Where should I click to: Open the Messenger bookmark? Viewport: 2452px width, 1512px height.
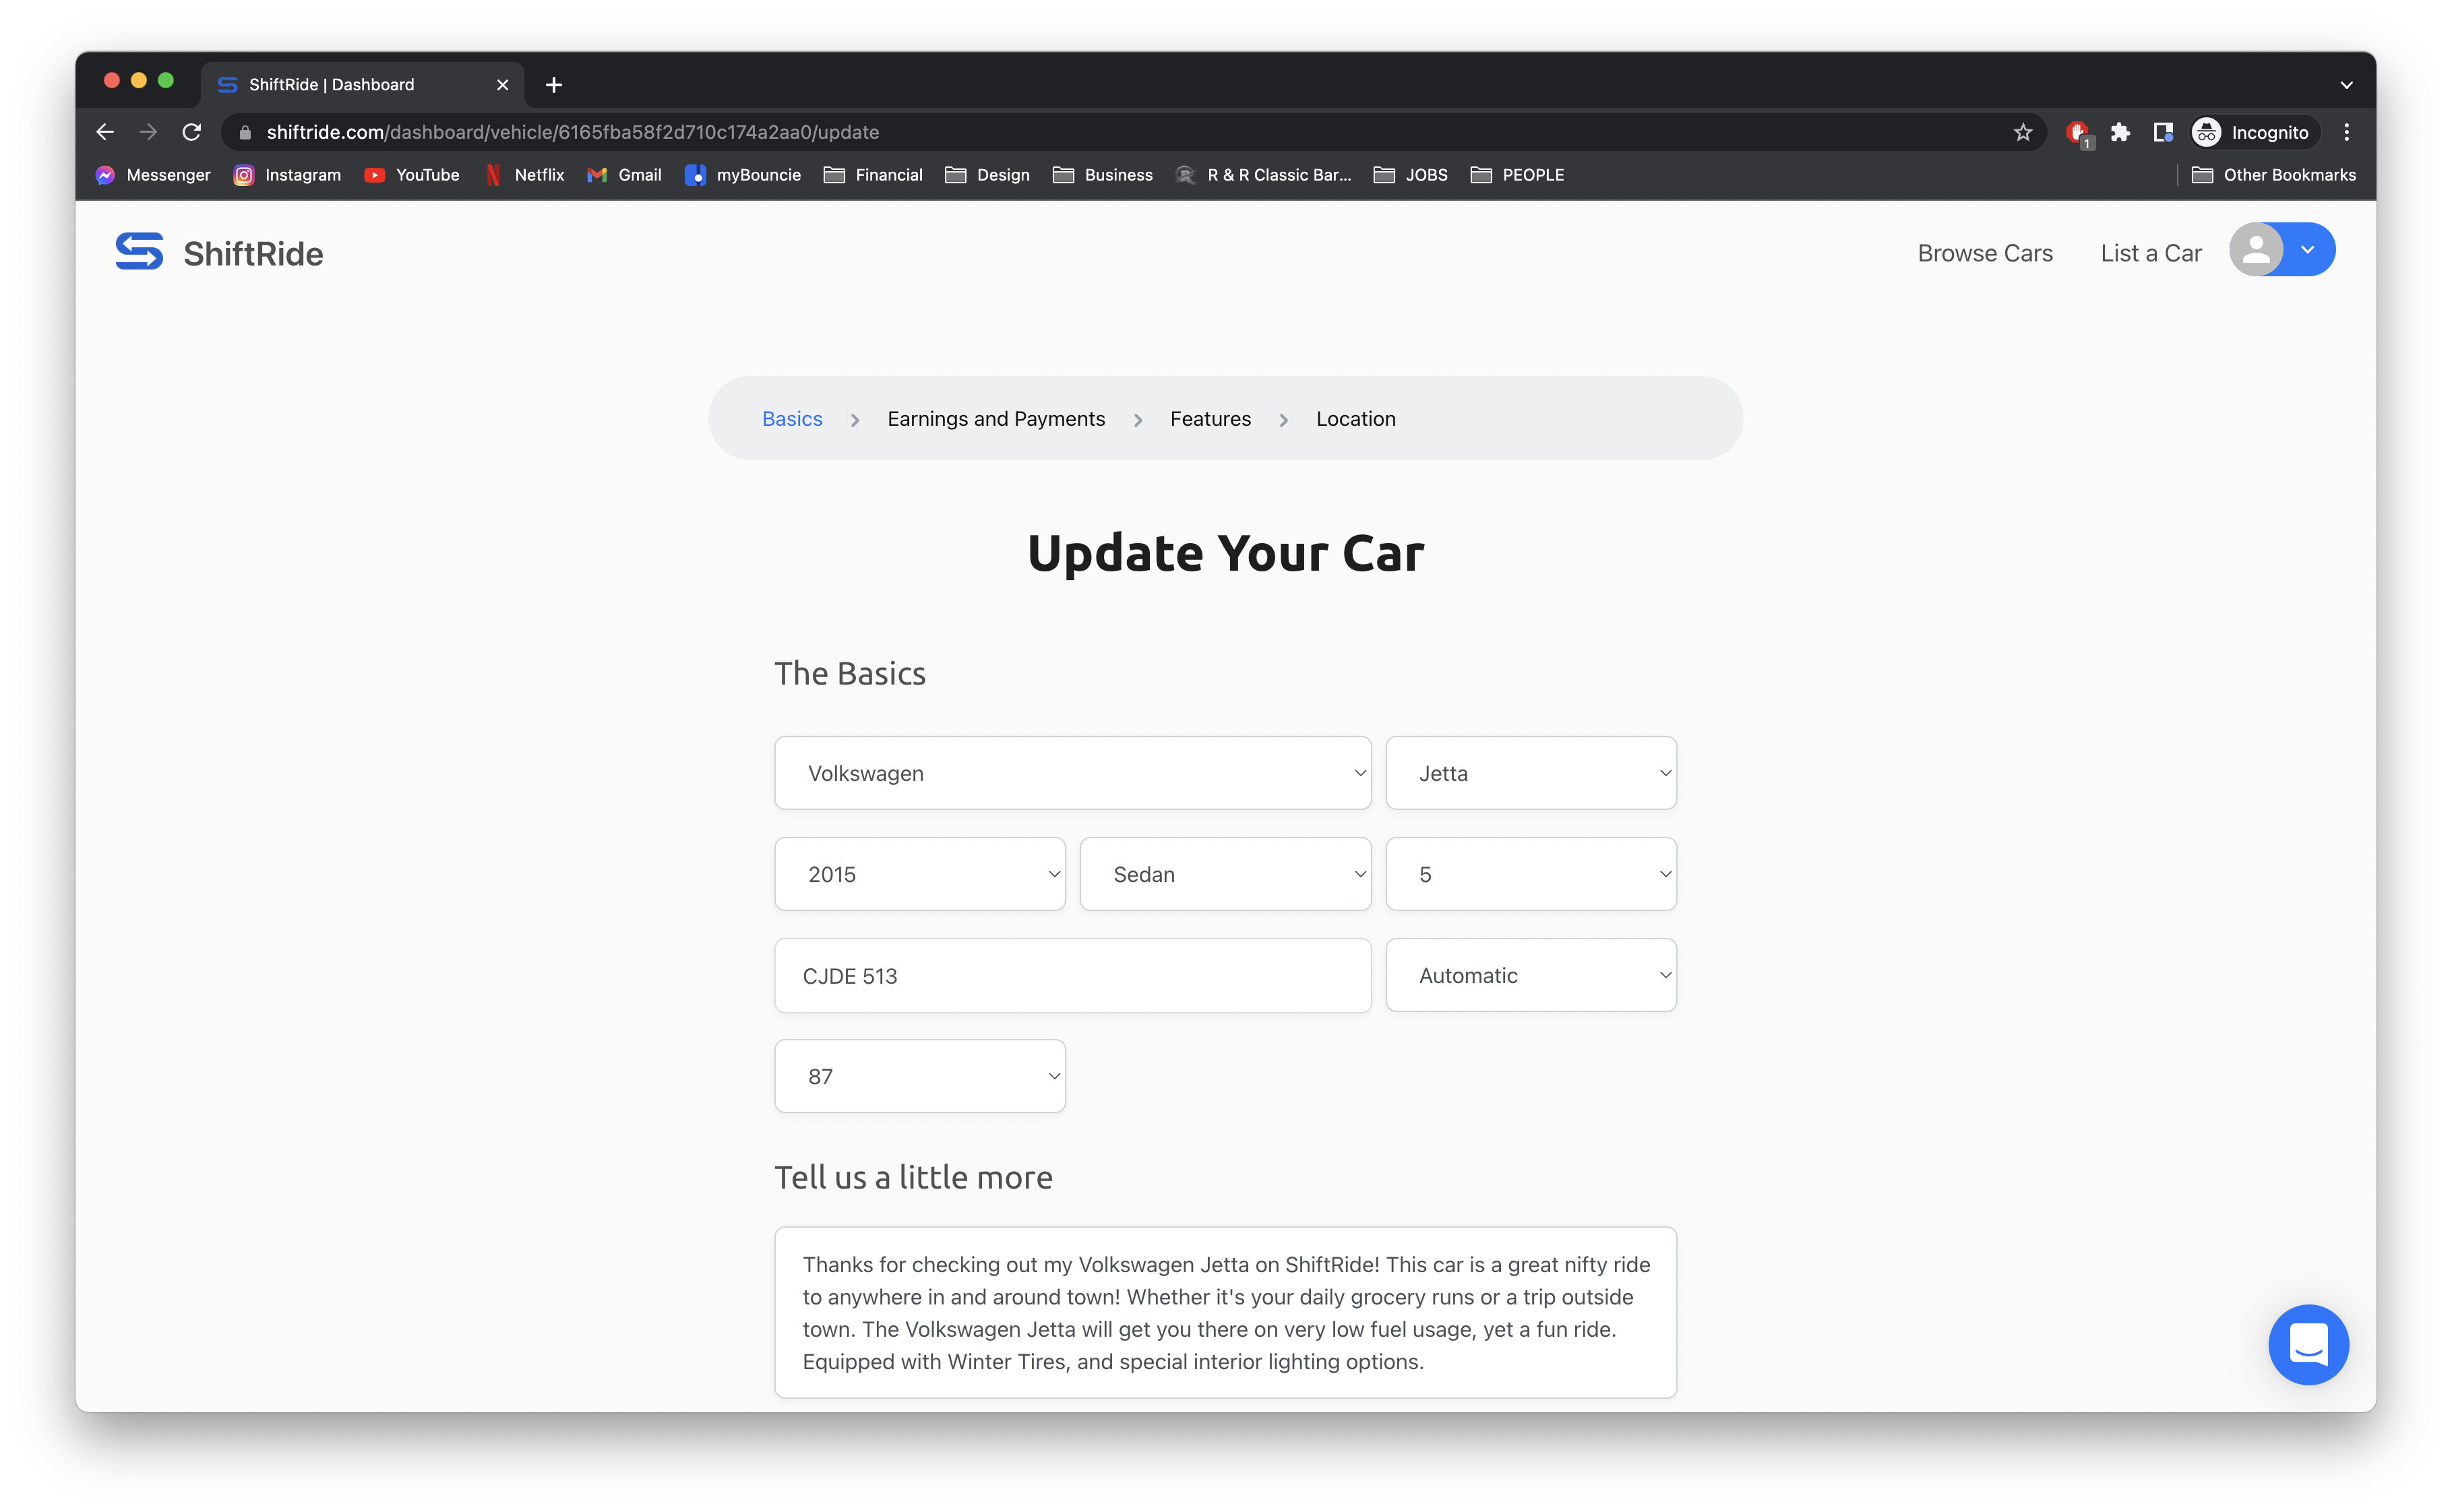click(153, 175)
